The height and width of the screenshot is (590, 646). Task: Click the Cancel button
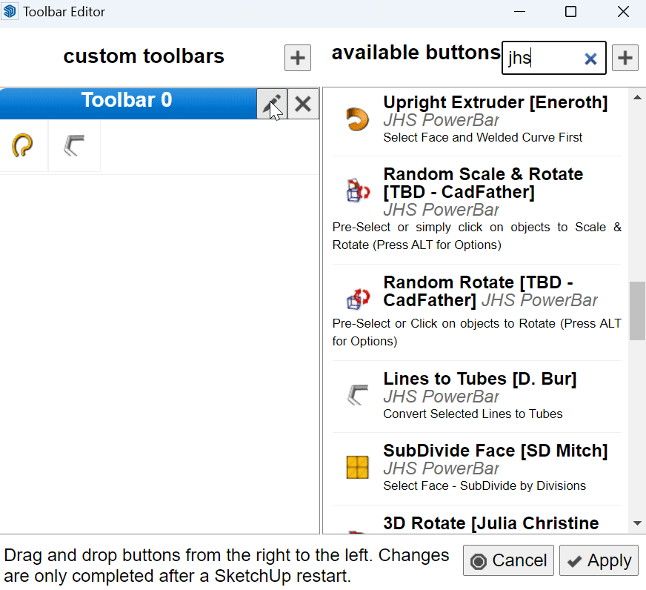click(x=508, y=560)
